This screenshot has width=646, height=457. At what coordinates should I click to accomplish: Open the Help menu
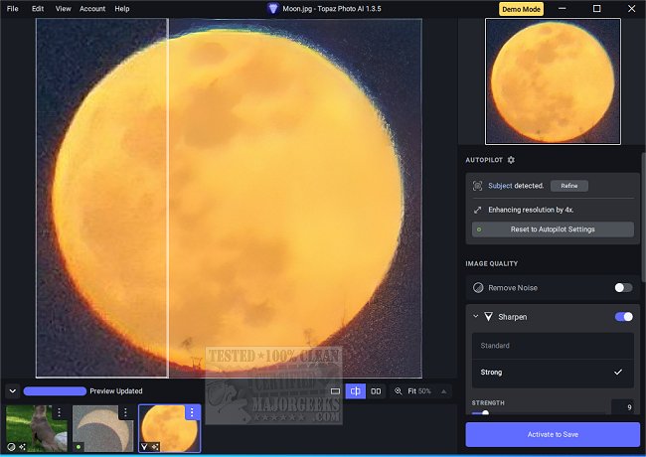122,9
